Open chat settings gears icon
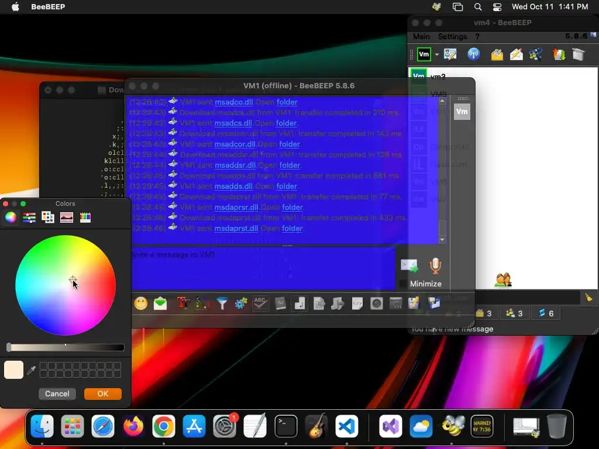 [x=241, y=303]
